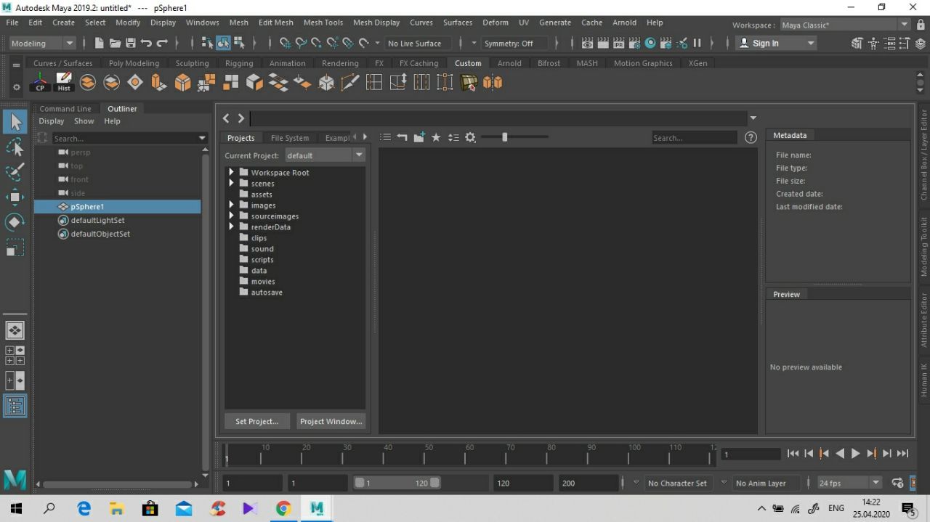This screenshot has width=930, height=522.
Task: Save the scene with the floppy icon
Action: point(131,43)
